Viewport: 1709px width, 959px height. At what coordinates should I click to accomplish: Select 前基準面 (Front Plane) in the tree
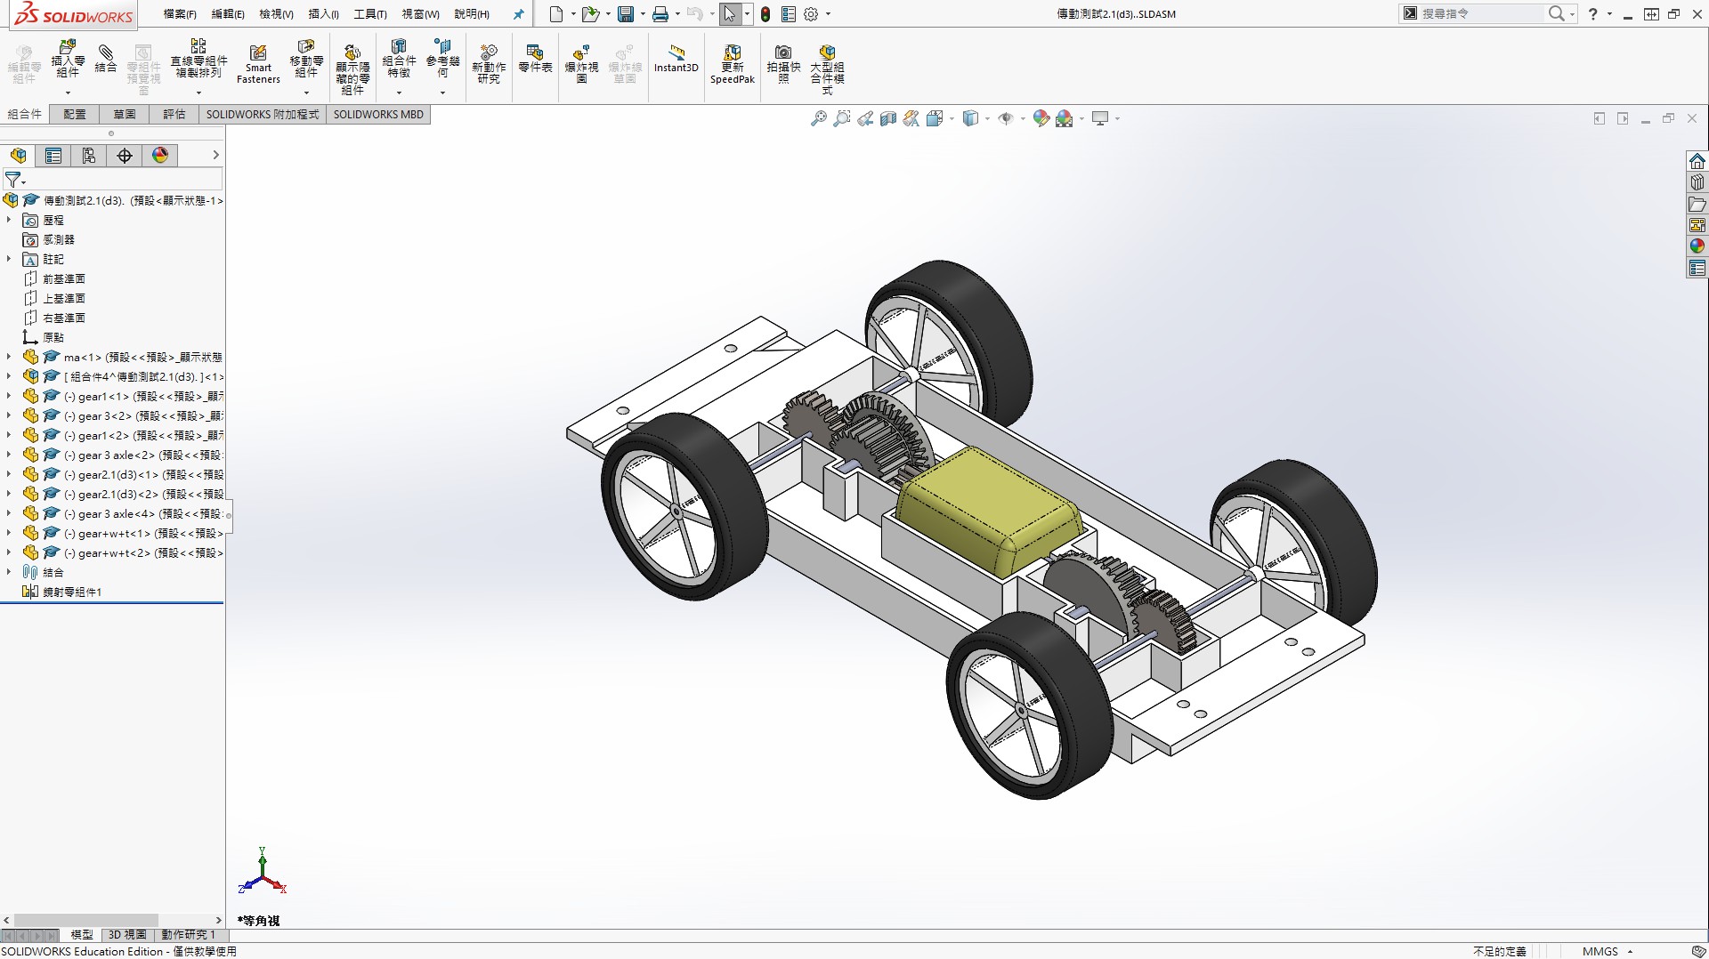tap(64, 278)
